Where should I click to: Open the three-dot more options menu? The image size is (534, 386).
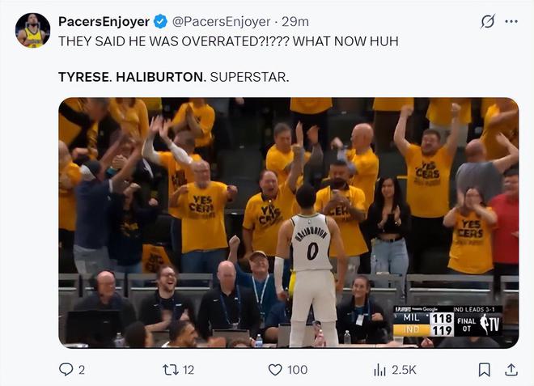point(511,22)
